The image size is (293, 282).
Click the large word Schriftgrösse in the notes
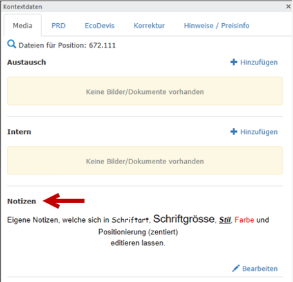[184, 219]
